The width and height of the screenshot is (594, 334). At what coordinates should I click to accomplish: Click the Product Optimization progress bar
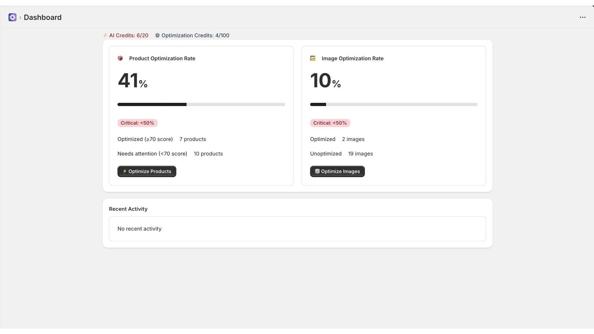(x=201, y=105)
